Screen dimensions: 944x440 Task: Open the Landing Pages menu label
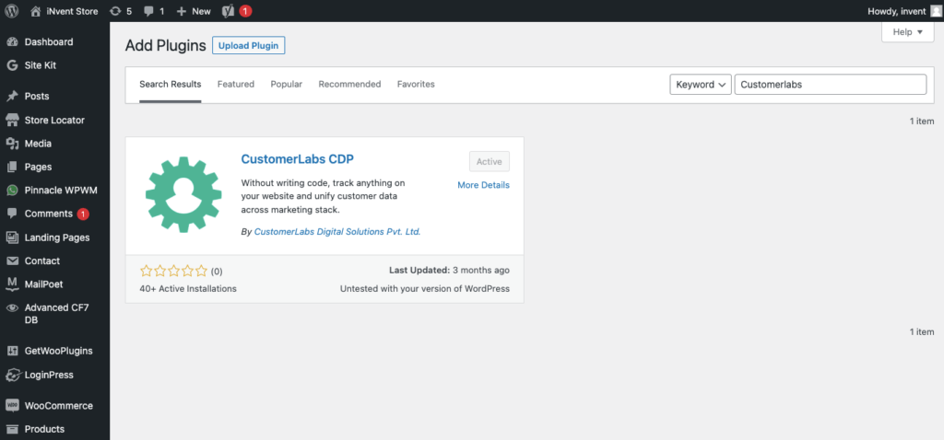(57, 237)
